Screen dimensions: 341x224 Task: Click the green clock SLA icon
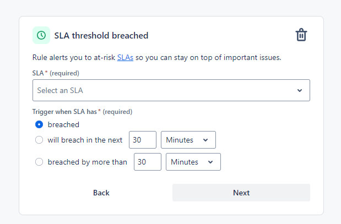pos(41,35)
